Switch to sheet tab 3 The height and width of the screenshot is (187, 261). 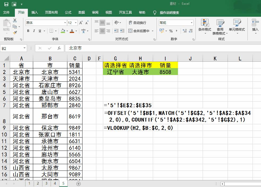coord(46,183)
